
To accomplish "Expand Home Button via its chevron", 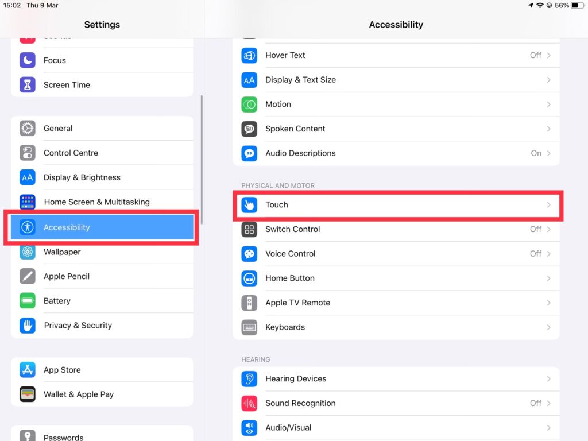I will pos(548,278).
